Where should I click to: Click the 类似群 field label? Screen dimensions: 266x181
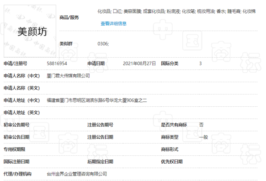[x=66, y=44]
